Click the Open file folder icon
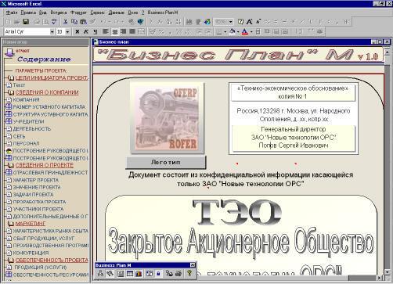 tap(17, 22)
